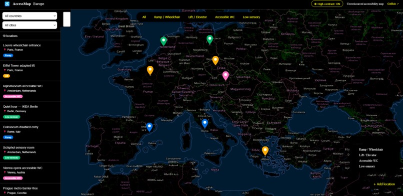Open the GitHub link in header

click(393, 4)
